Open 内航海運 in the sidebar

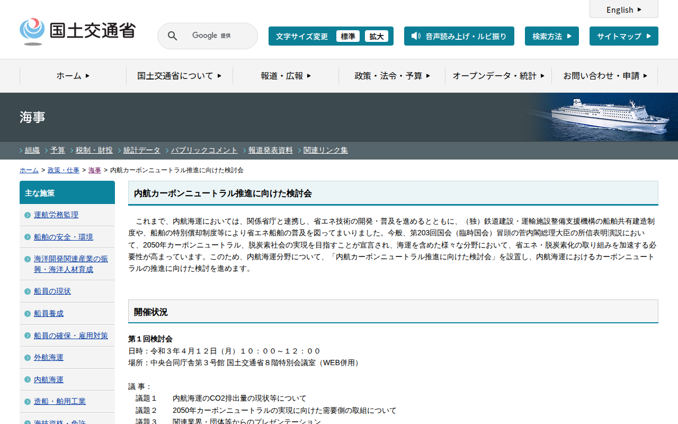tap(49, 379)
